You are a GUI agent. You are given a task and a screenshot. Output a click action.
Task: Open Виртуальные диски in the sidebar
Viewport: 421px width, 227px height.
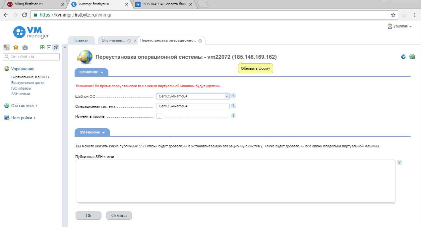coord(28,83)
